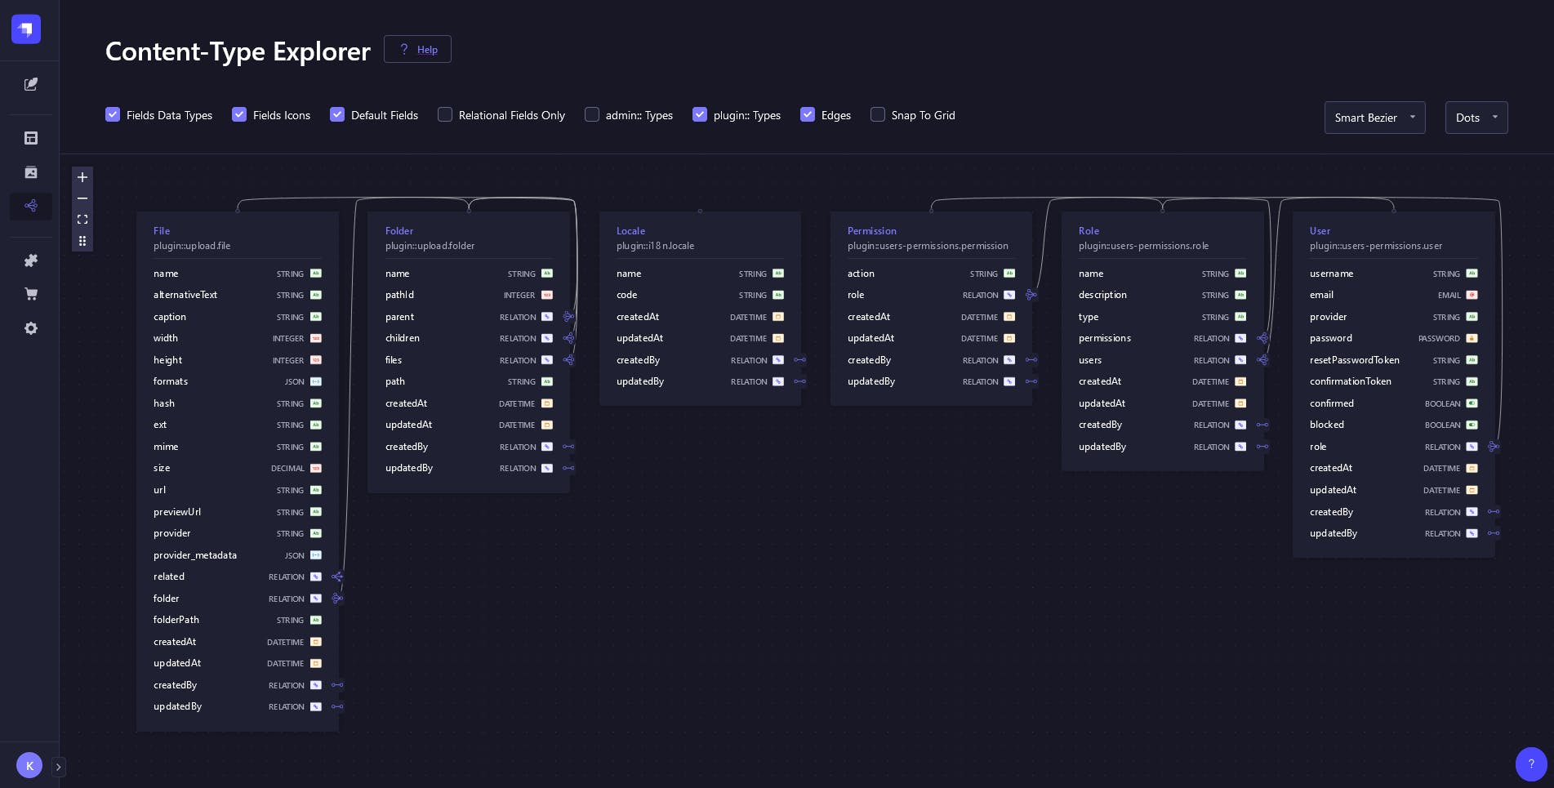Select the highlighted Content-Type Explorer share icon

tap(30, 207)
